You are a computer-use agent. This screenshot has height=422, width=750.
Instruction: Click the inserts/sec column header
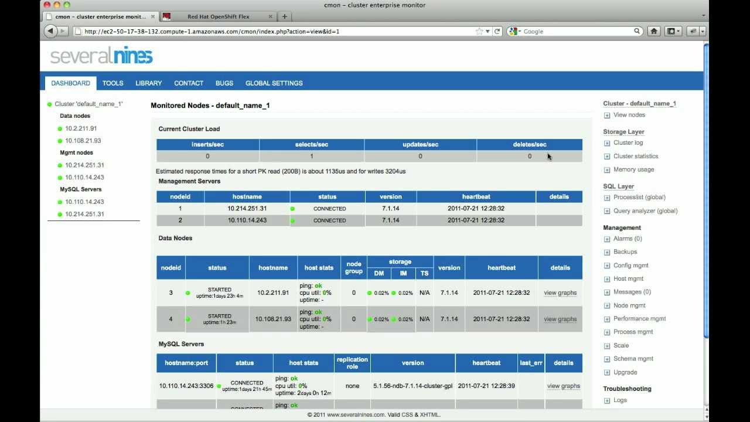click(207, 145)
